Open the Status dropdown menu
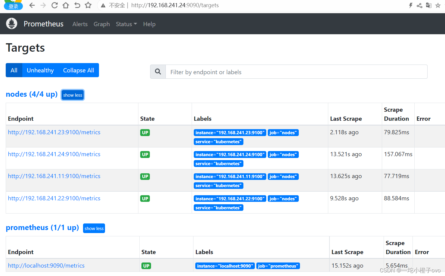 point(126,24)
